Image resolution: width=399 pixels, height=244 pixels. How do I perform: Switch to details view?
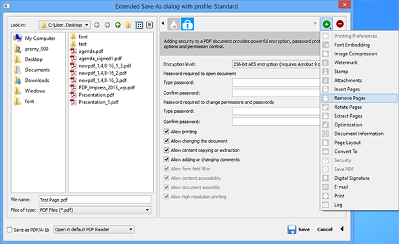(149, 25)
